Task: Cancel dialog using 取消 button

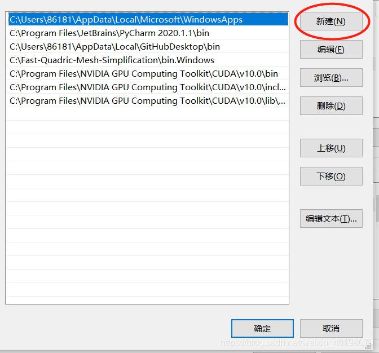Action: click(331, 329)
